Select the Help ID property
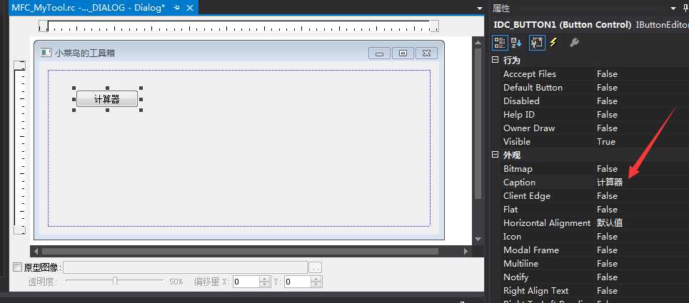This screenshot has width=689, height=303. (x=590, y=115)
